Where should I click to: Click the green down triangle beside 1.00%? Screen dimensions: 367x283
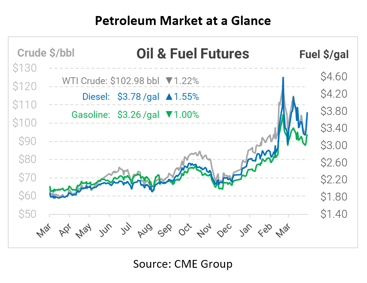(x=169, y=115)
